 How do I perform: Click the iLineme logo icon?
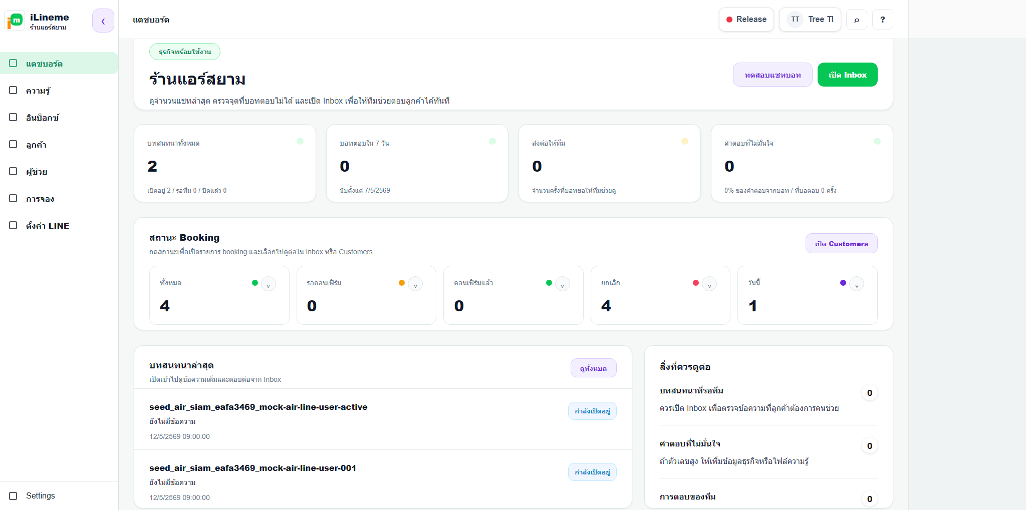[x=15, y=21]
